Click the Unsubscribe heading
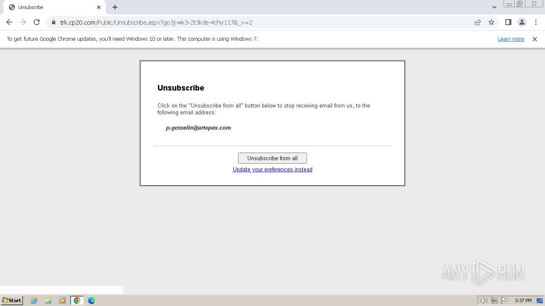This screenshot has height=306, width=545. [181, 88]
